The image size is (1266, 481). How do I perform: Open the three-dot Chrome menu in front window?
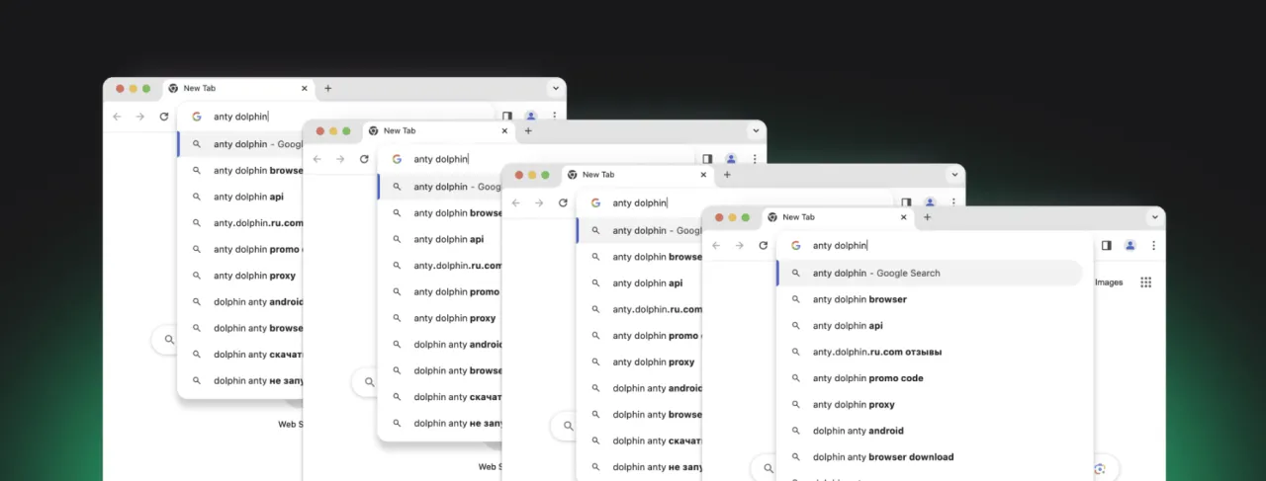tap(1153, 245)
